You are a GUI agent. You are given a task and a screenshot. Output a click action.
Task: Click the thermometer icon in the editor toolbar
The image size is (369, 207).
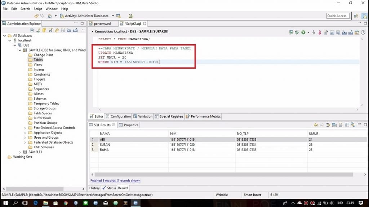pyautogui.click(x=320, y=32)
